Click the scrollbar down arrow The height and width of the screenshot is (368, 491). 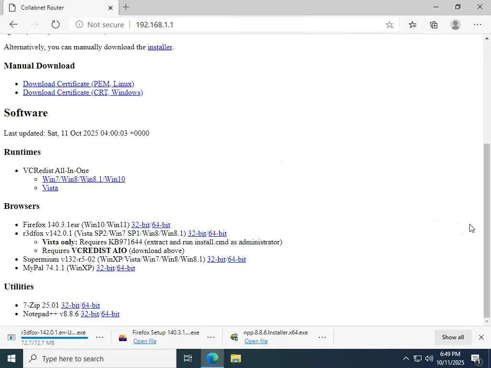point(486,322)
